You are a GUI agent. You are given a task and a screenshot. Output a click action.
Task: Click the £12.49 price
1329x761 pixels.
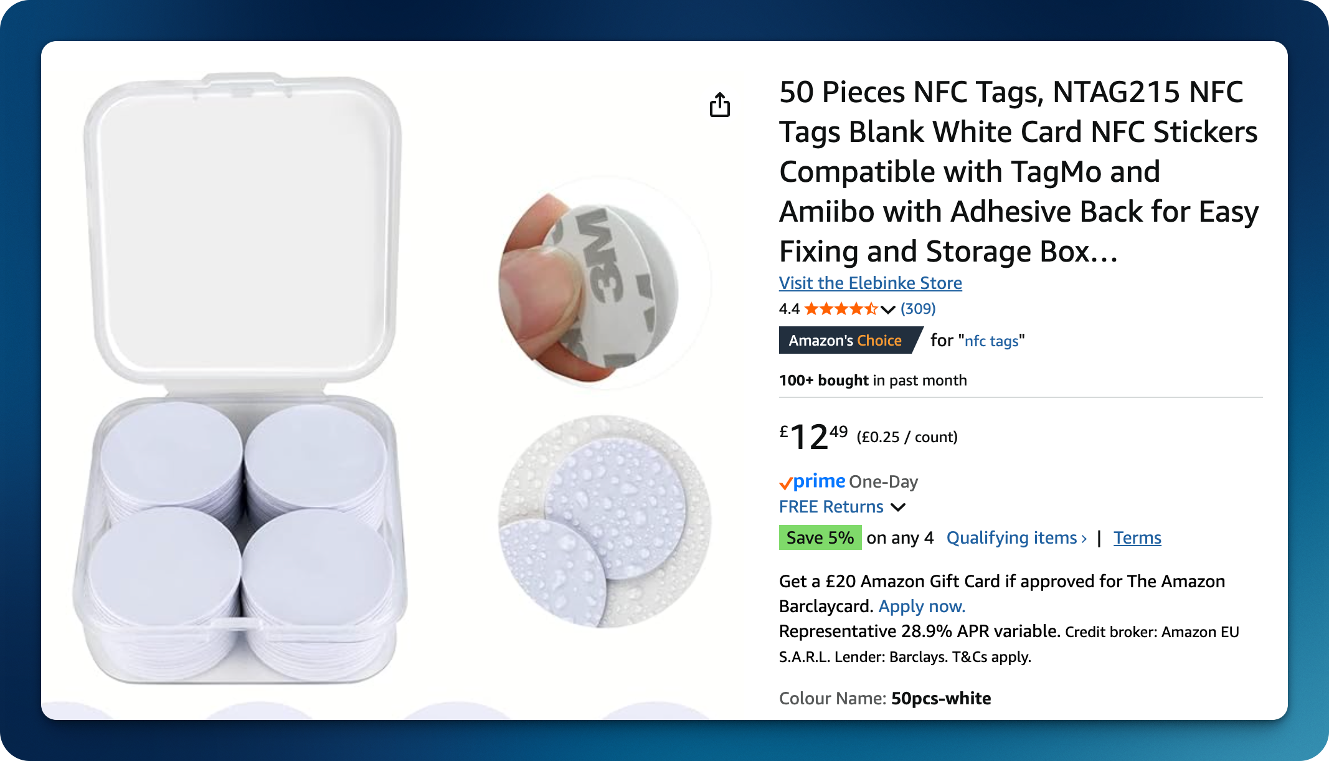(x=813, y=436)
